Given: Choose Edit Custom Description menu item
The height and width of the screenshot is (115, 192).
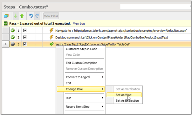Looking at the screenshot, I should tap(81, 63).
